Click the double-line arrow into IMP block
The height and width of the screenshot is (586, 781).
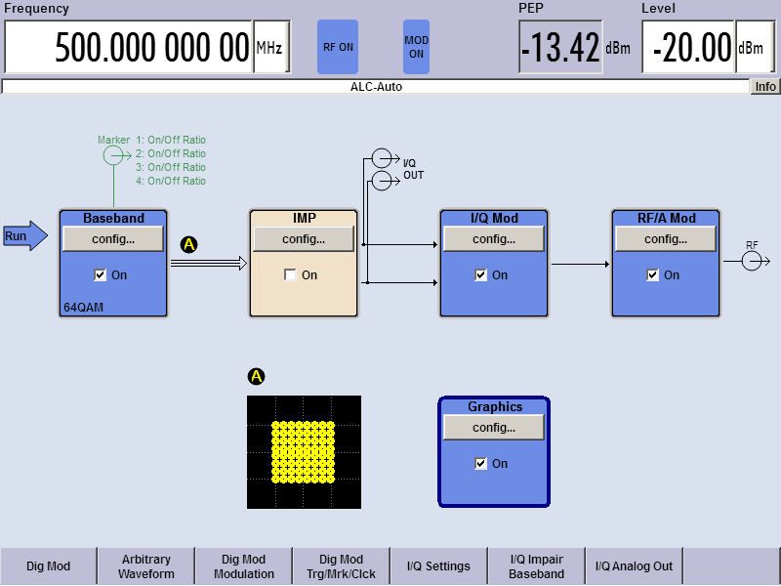(209, 263)
